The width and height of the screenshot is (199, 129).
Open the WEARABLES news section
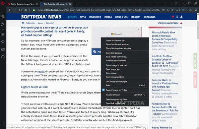pyautogui.click(x=150, y=17)
